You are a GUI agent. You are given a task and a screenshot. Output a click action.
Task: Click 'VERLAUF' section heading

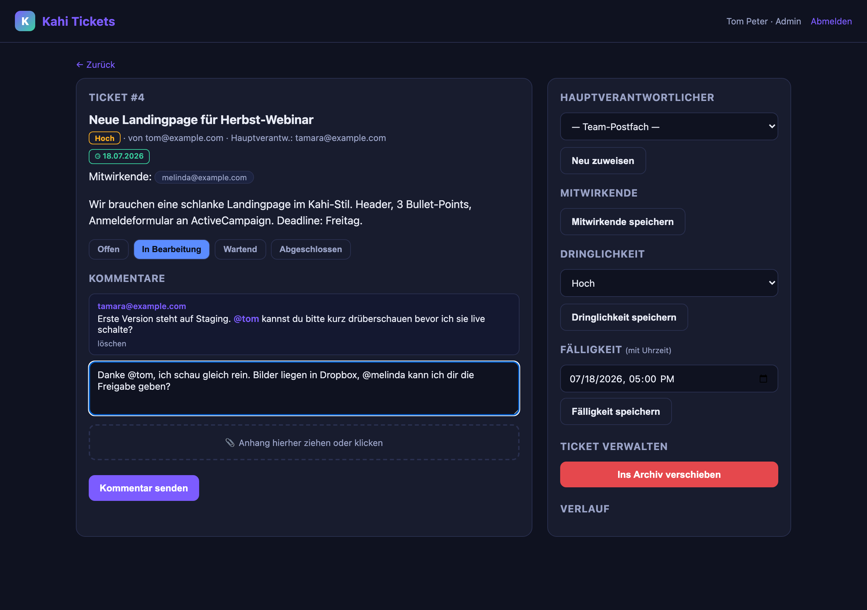(585, 509)
